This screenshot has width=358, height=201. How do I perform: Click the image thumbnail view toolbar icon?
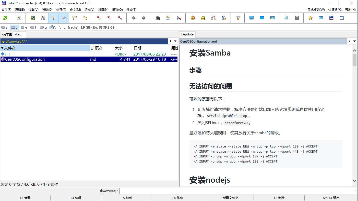pyautogui.click(x=32, y=18)
